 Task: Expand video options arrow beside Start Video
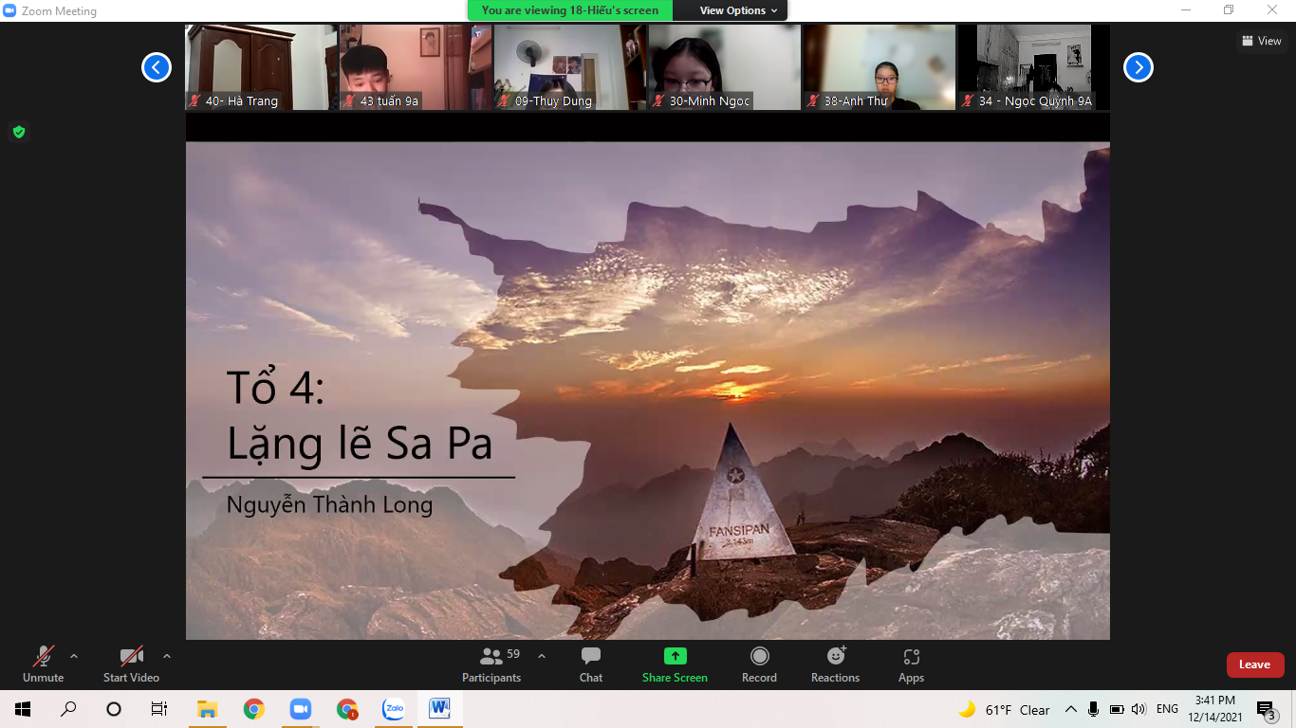coord(167,656)
